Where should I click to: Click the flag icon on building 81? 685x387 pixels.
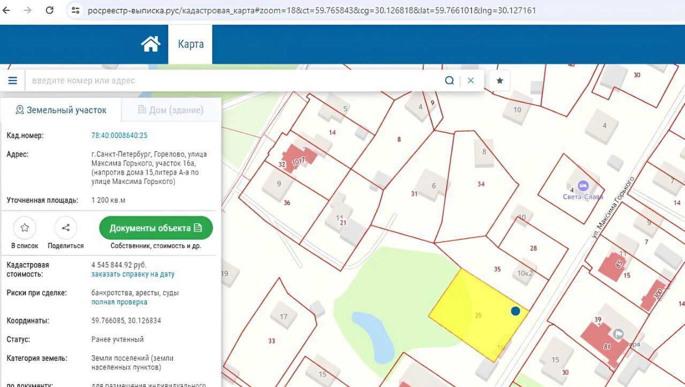coord(619,334)
